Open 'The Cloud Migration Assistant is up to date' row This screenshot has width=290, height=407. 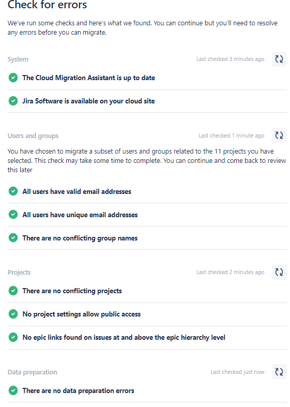[x=147, y=78]
